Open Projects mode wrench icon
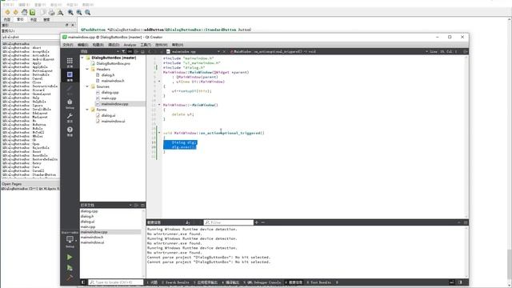 [70, 118]
